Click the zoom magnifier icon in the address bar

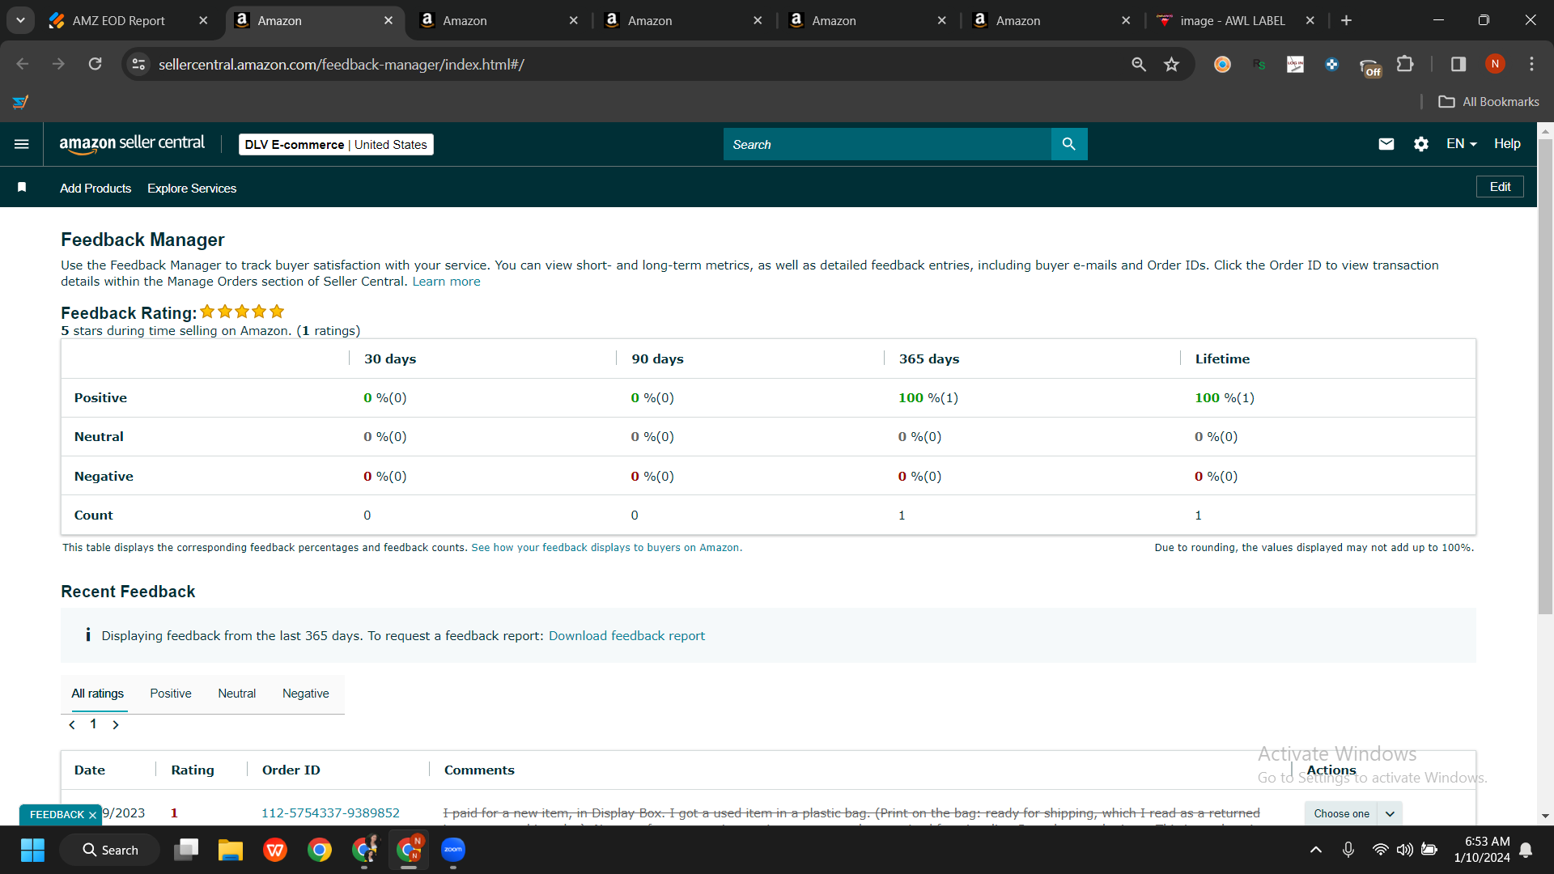[x=1138, y=64]
